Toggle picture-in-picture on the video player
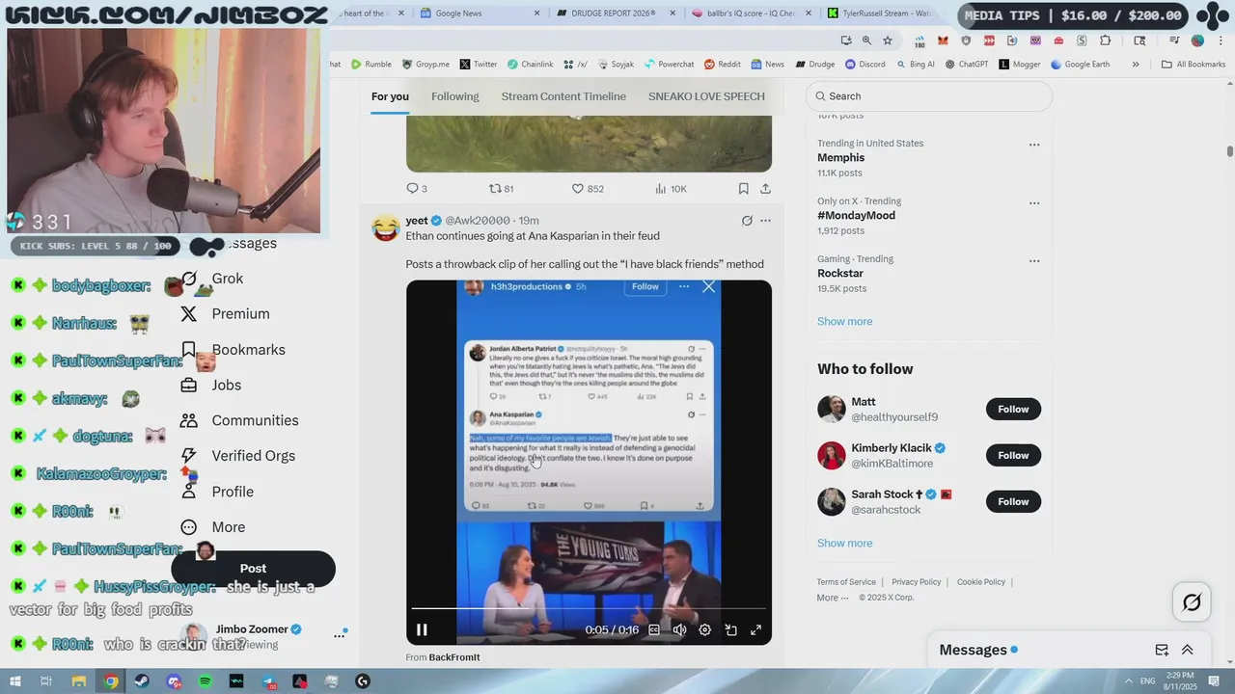 click(x=730, y=629)
